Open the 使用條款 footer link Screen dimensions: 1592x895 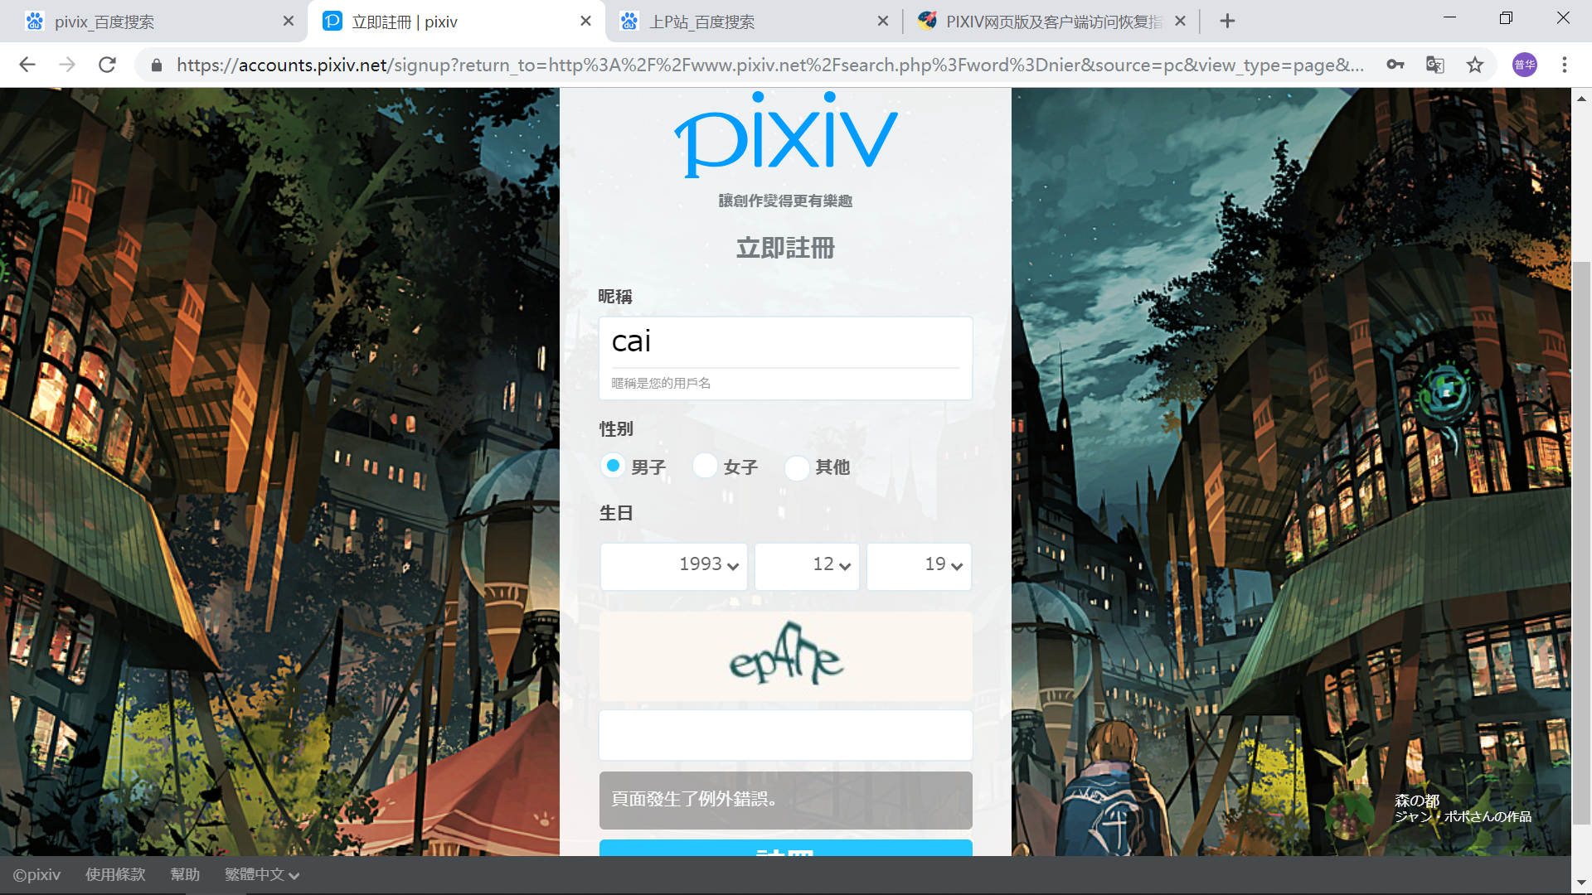(115, 874)
